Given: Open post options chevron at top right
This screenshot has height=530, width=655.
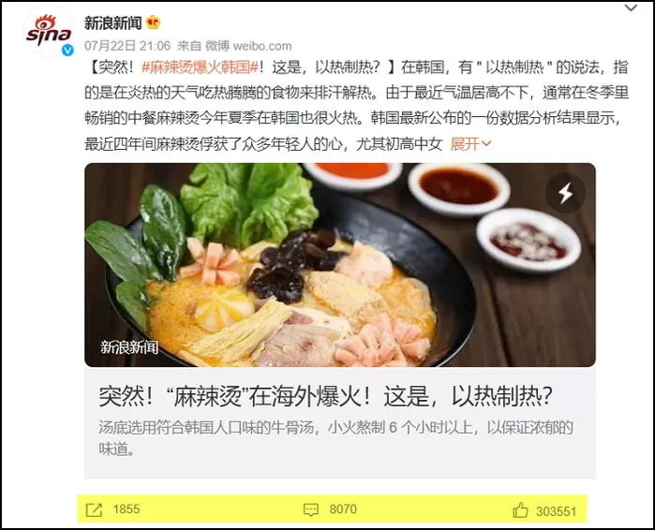Looking at the screenshot, I should tap(631, 7).
